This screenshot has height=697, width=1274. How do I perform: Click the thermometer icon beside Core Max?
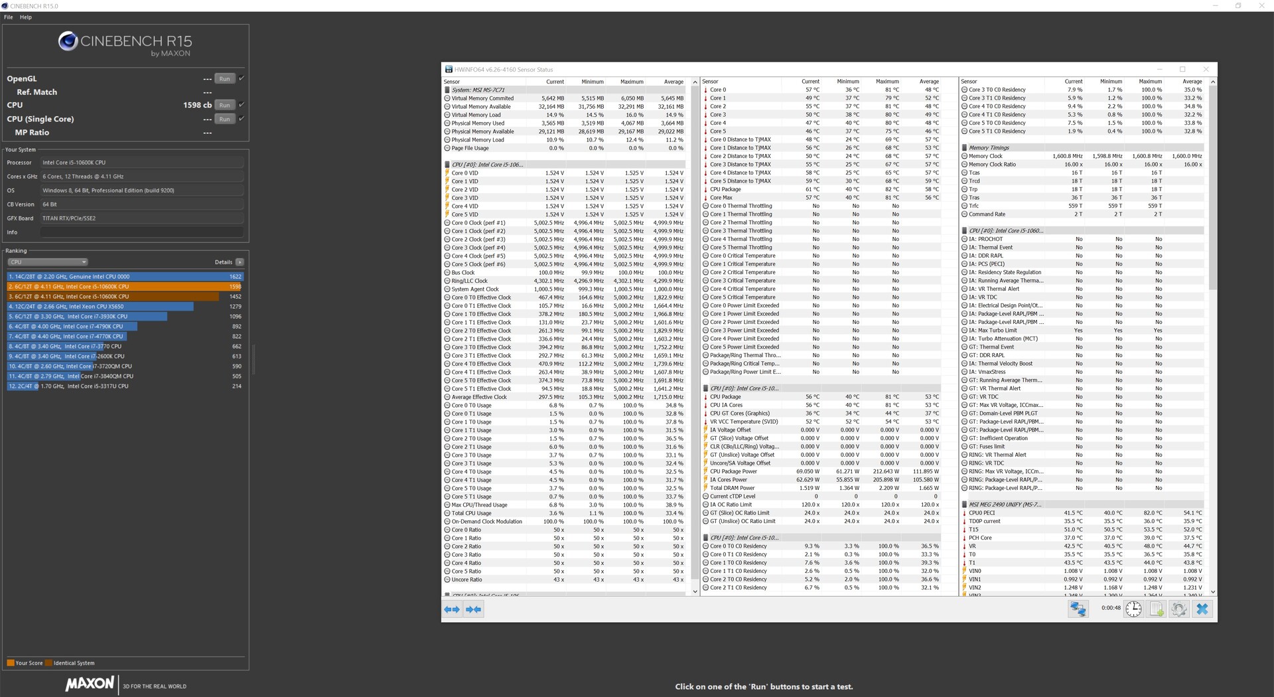click(x=705, y=198)
